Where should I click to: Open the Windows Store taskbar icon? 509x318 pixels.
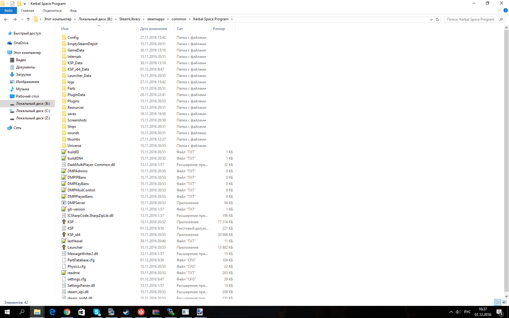point(82,312)
